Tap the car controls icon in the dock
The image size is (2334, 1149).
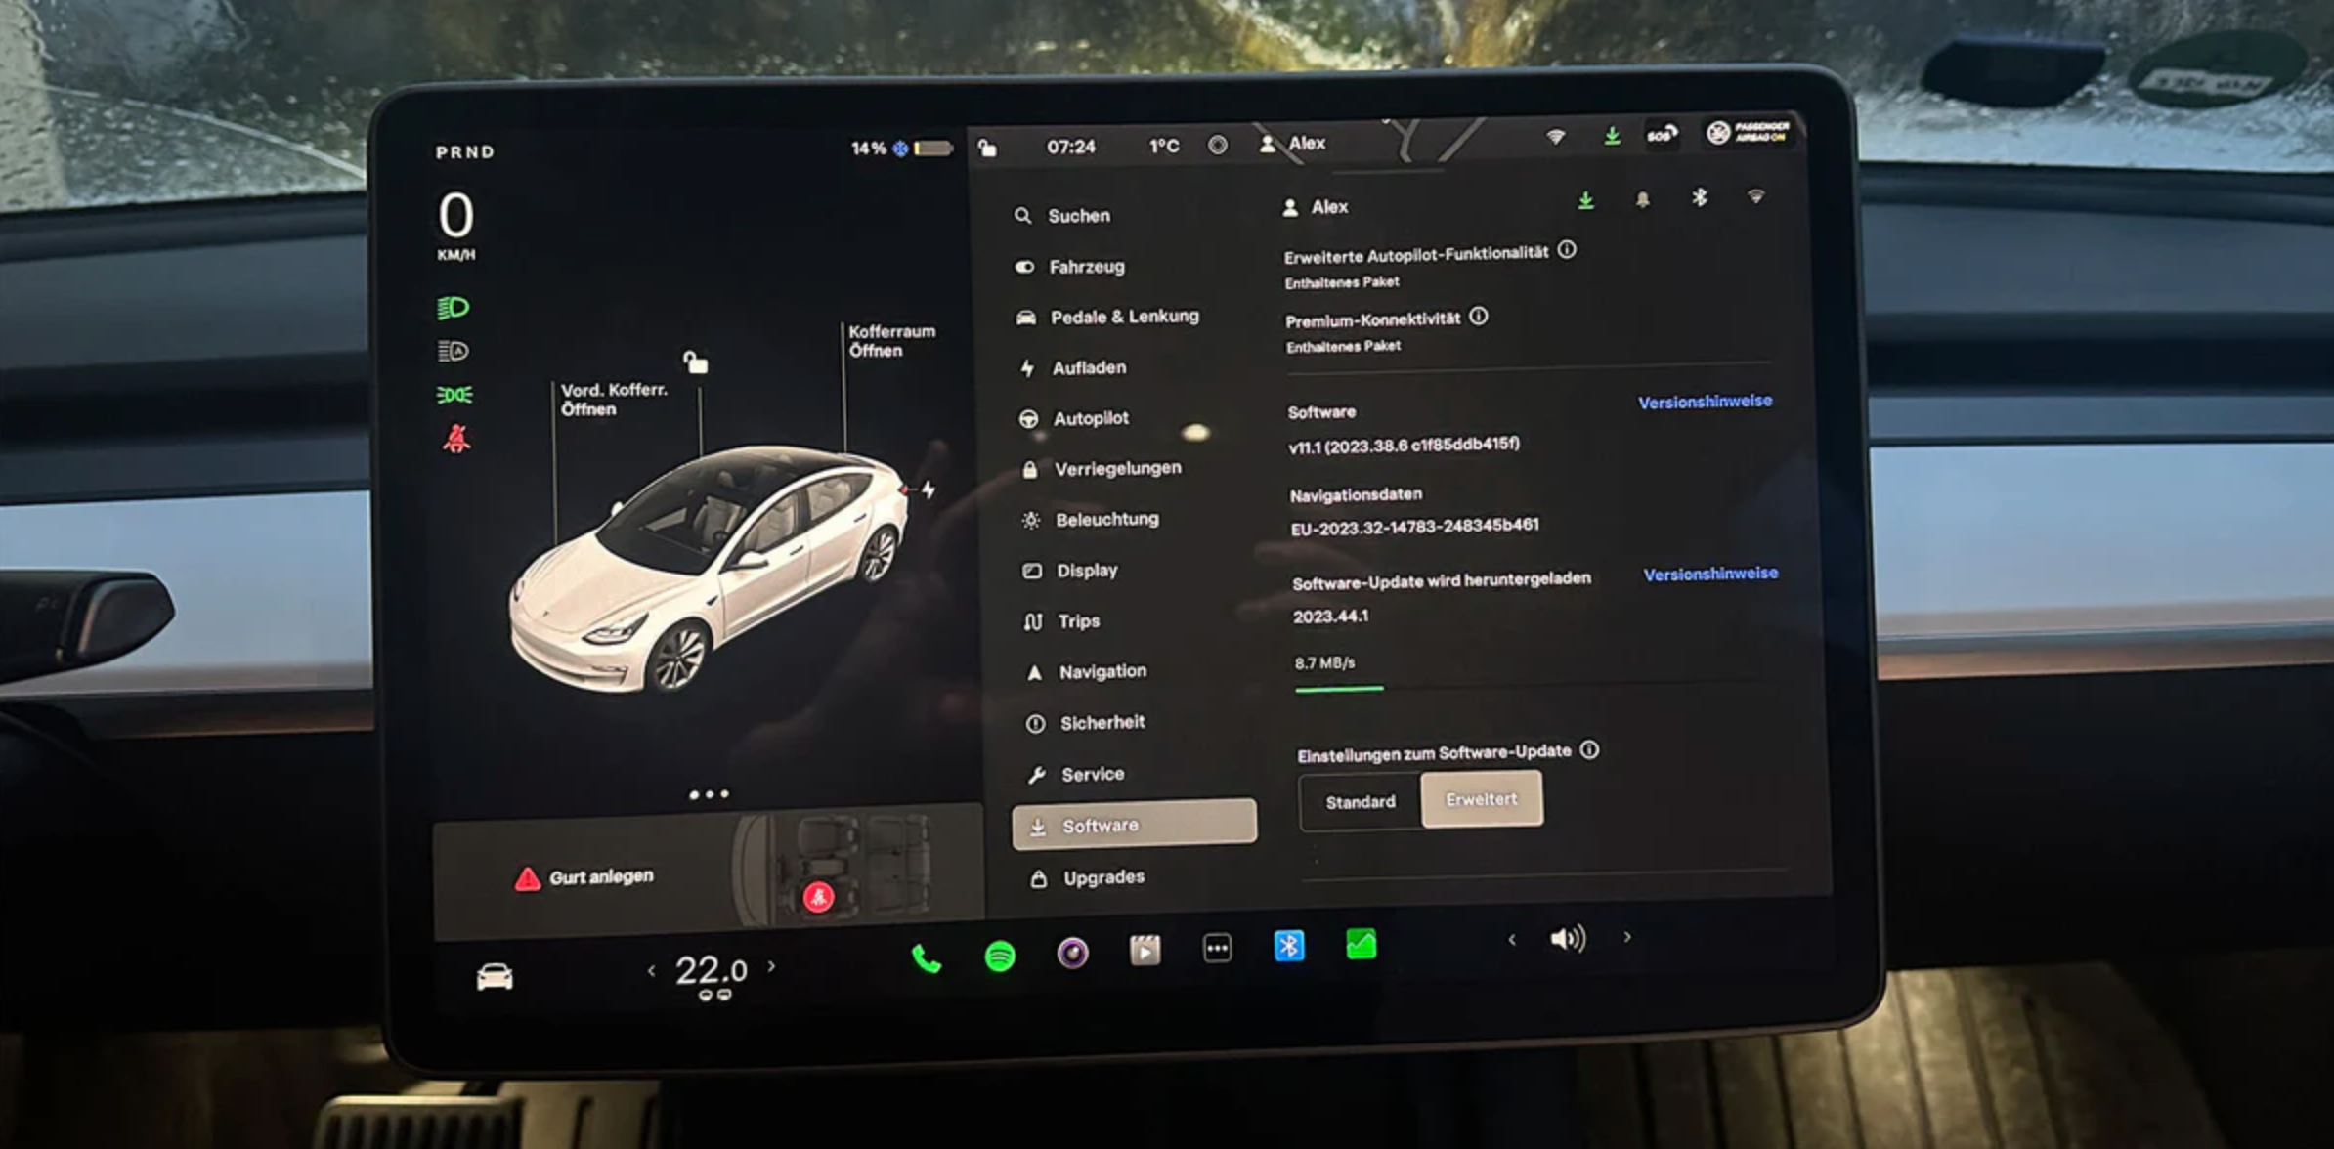tap(495, 976)
